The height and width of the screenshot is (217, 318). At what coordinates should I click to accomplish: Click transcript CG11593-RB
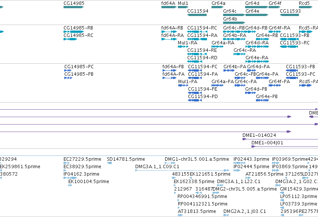(289, 39)
